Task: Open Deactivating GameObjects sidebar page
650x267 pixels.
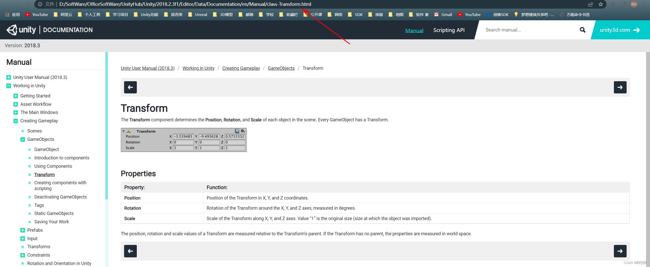Action: 61,197
